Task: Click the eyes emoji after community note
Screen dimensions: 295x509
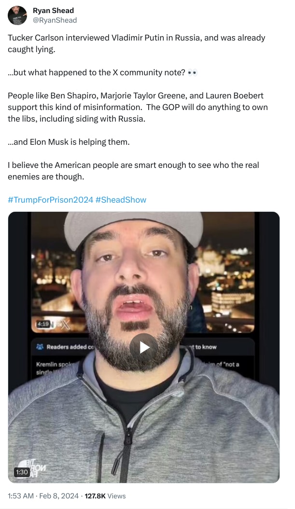Action: pos(192,73)
